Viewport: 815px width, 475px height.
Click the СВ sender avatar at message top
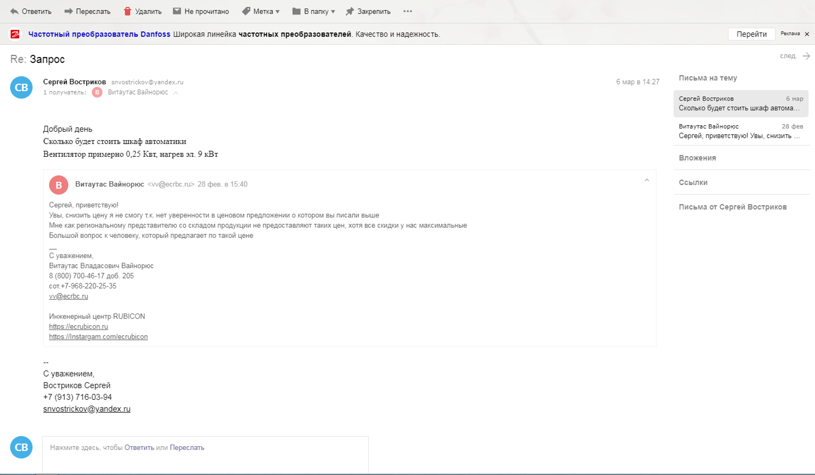[x=21, y=87]
